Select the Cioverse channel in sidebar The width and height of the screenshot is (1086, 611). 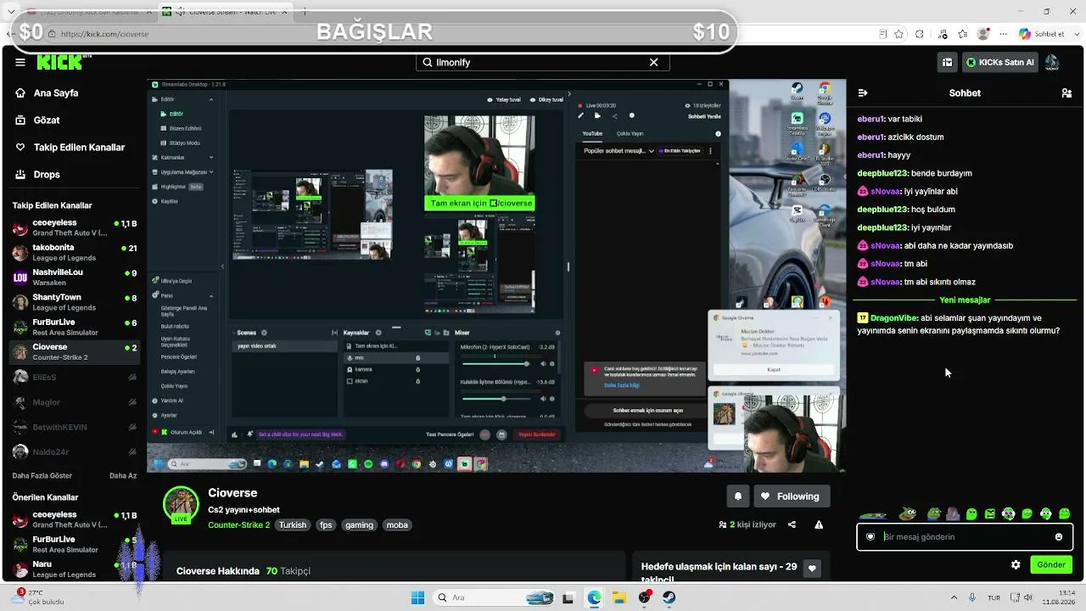click(75, 351)
